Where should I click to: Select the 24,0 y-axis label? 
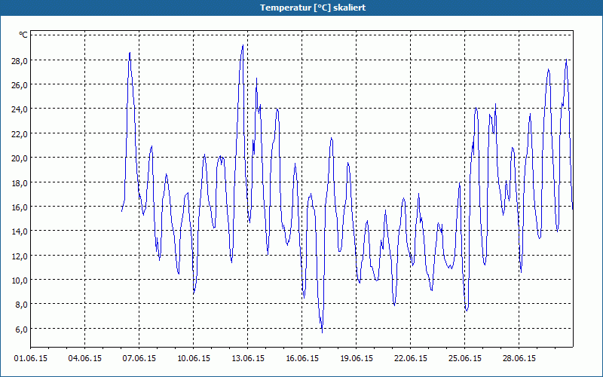pyautogui.click(x=20, y=109)
